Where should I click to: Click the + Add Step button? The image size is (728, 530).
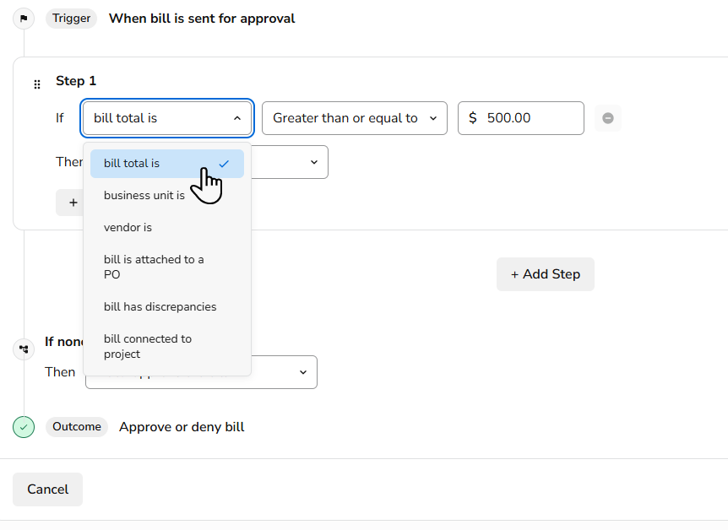pyautogui.click(x=546, y=274)
